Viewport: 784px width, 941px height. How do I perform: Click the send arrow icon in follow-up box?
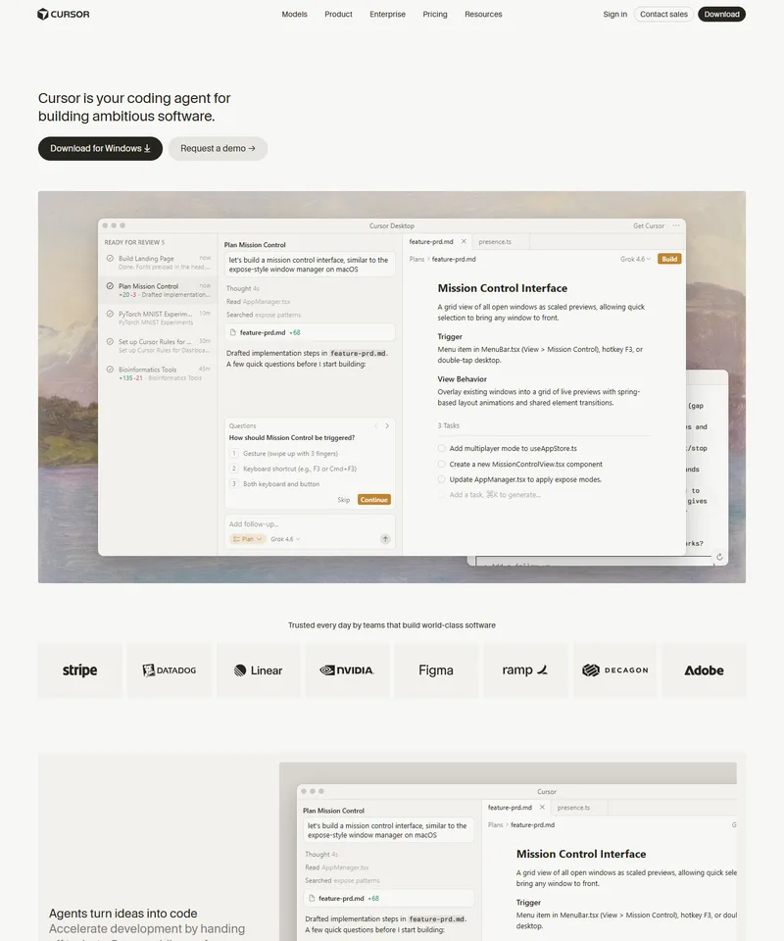point(385,539)
